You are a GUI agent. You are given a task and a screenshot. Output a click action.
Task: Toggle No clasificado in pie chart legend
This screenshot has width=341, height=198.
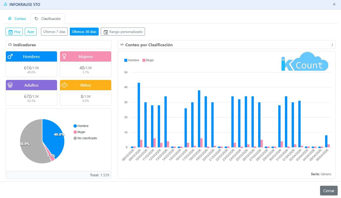(x=87, y=138)
